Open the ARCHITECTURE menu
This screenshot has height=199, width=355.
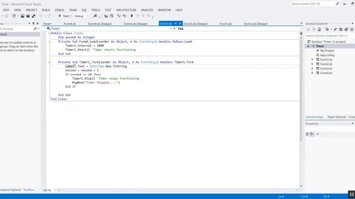pos(126,10)
